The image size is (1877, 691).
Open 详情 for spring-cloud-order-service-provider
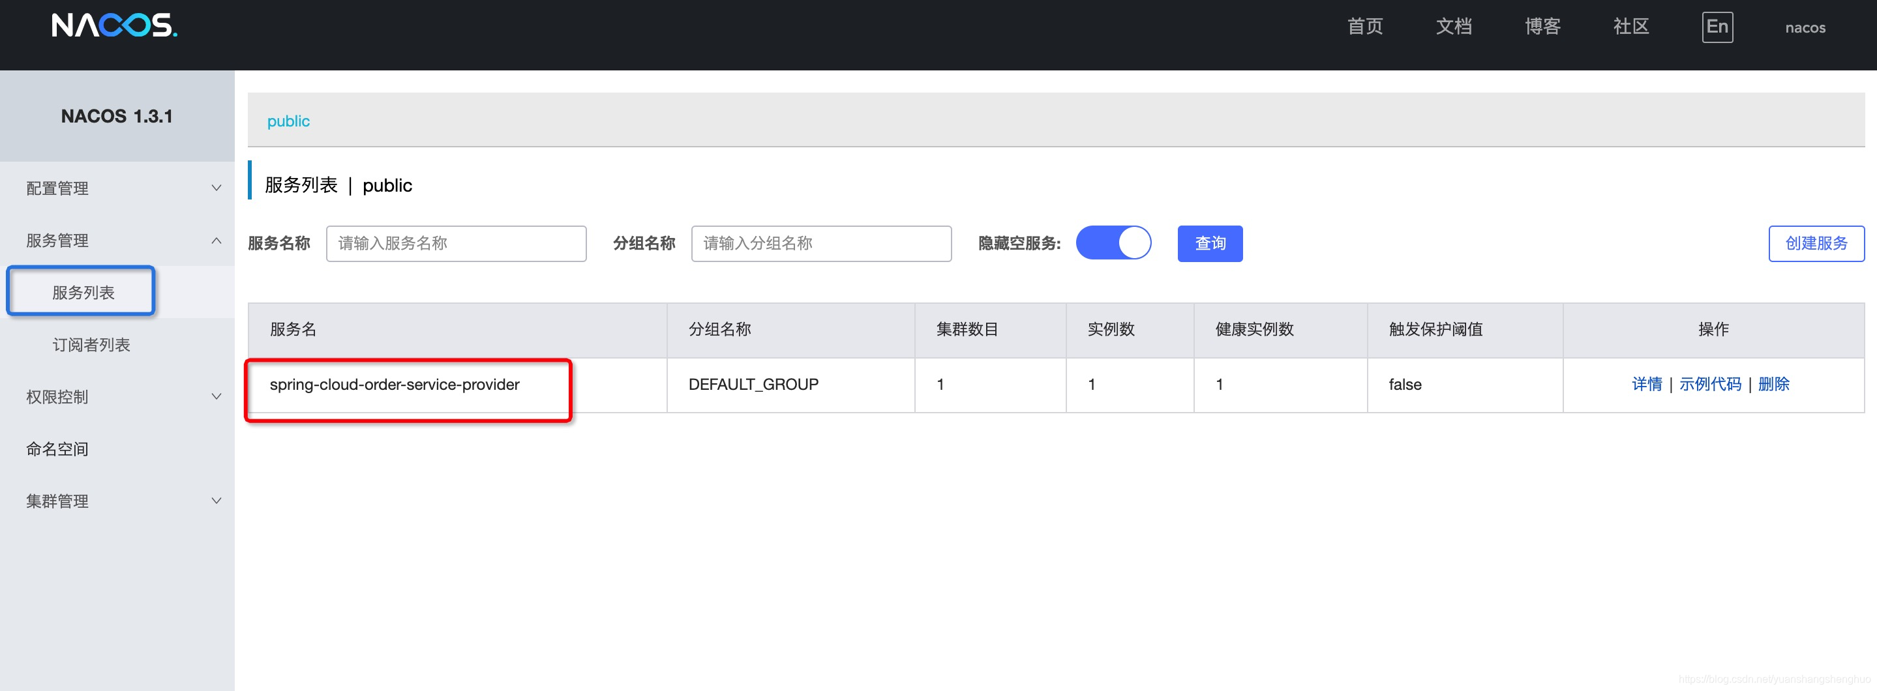click(x=1646, y=384)
